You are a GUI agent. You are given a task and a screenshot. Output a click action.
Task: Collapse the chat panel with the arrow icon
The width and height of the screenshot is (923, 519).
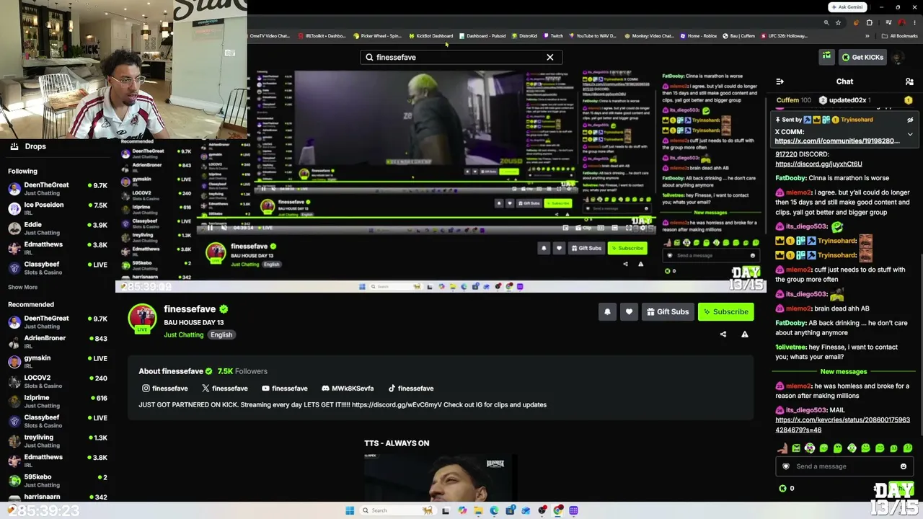point(780,81)
